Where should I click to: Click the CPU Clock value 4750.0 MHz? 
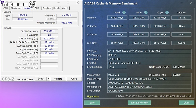(x=149, y=59)
